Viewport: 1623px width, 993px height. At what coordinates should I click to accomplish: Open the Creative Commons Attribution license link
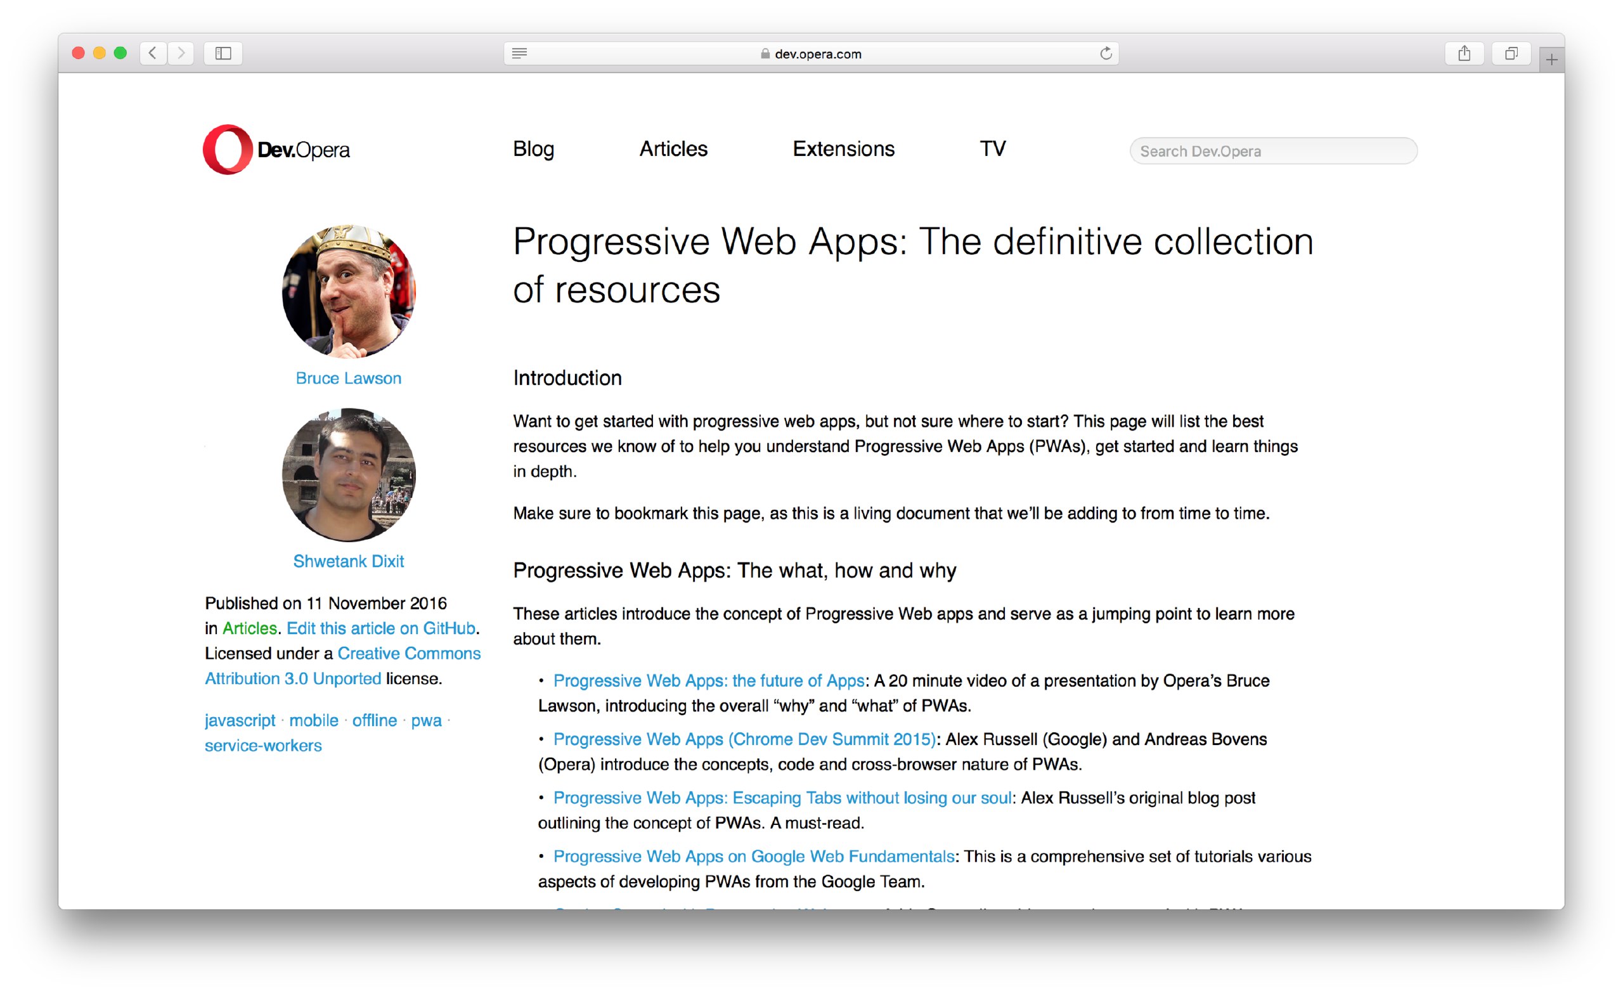[x=342, y=666]
